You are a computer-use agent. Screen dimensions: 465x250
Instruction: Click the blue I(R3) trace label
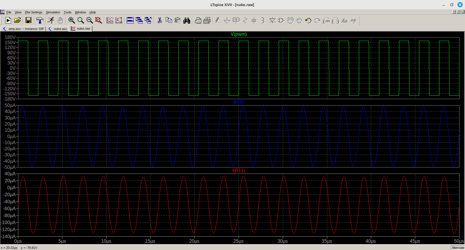pos(239,102)
